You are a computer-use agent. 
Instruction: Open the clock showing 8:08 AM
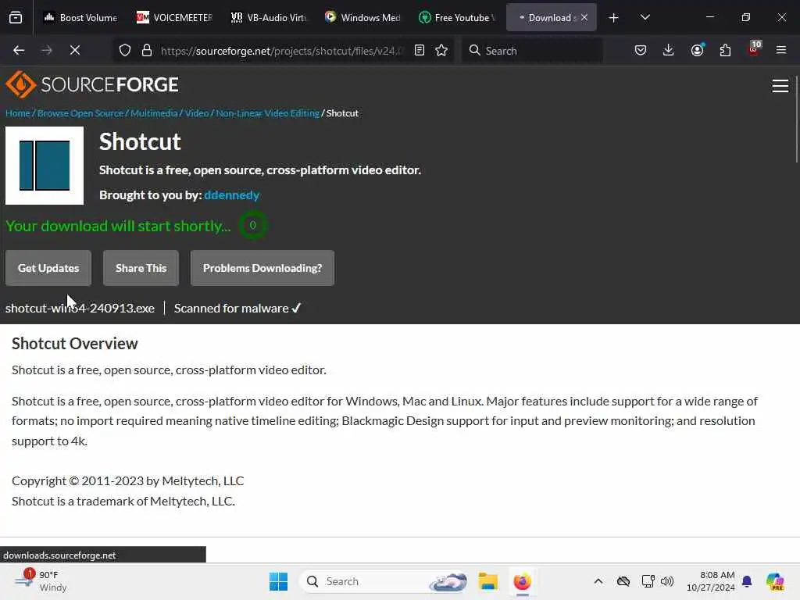(x=710, y=581)
